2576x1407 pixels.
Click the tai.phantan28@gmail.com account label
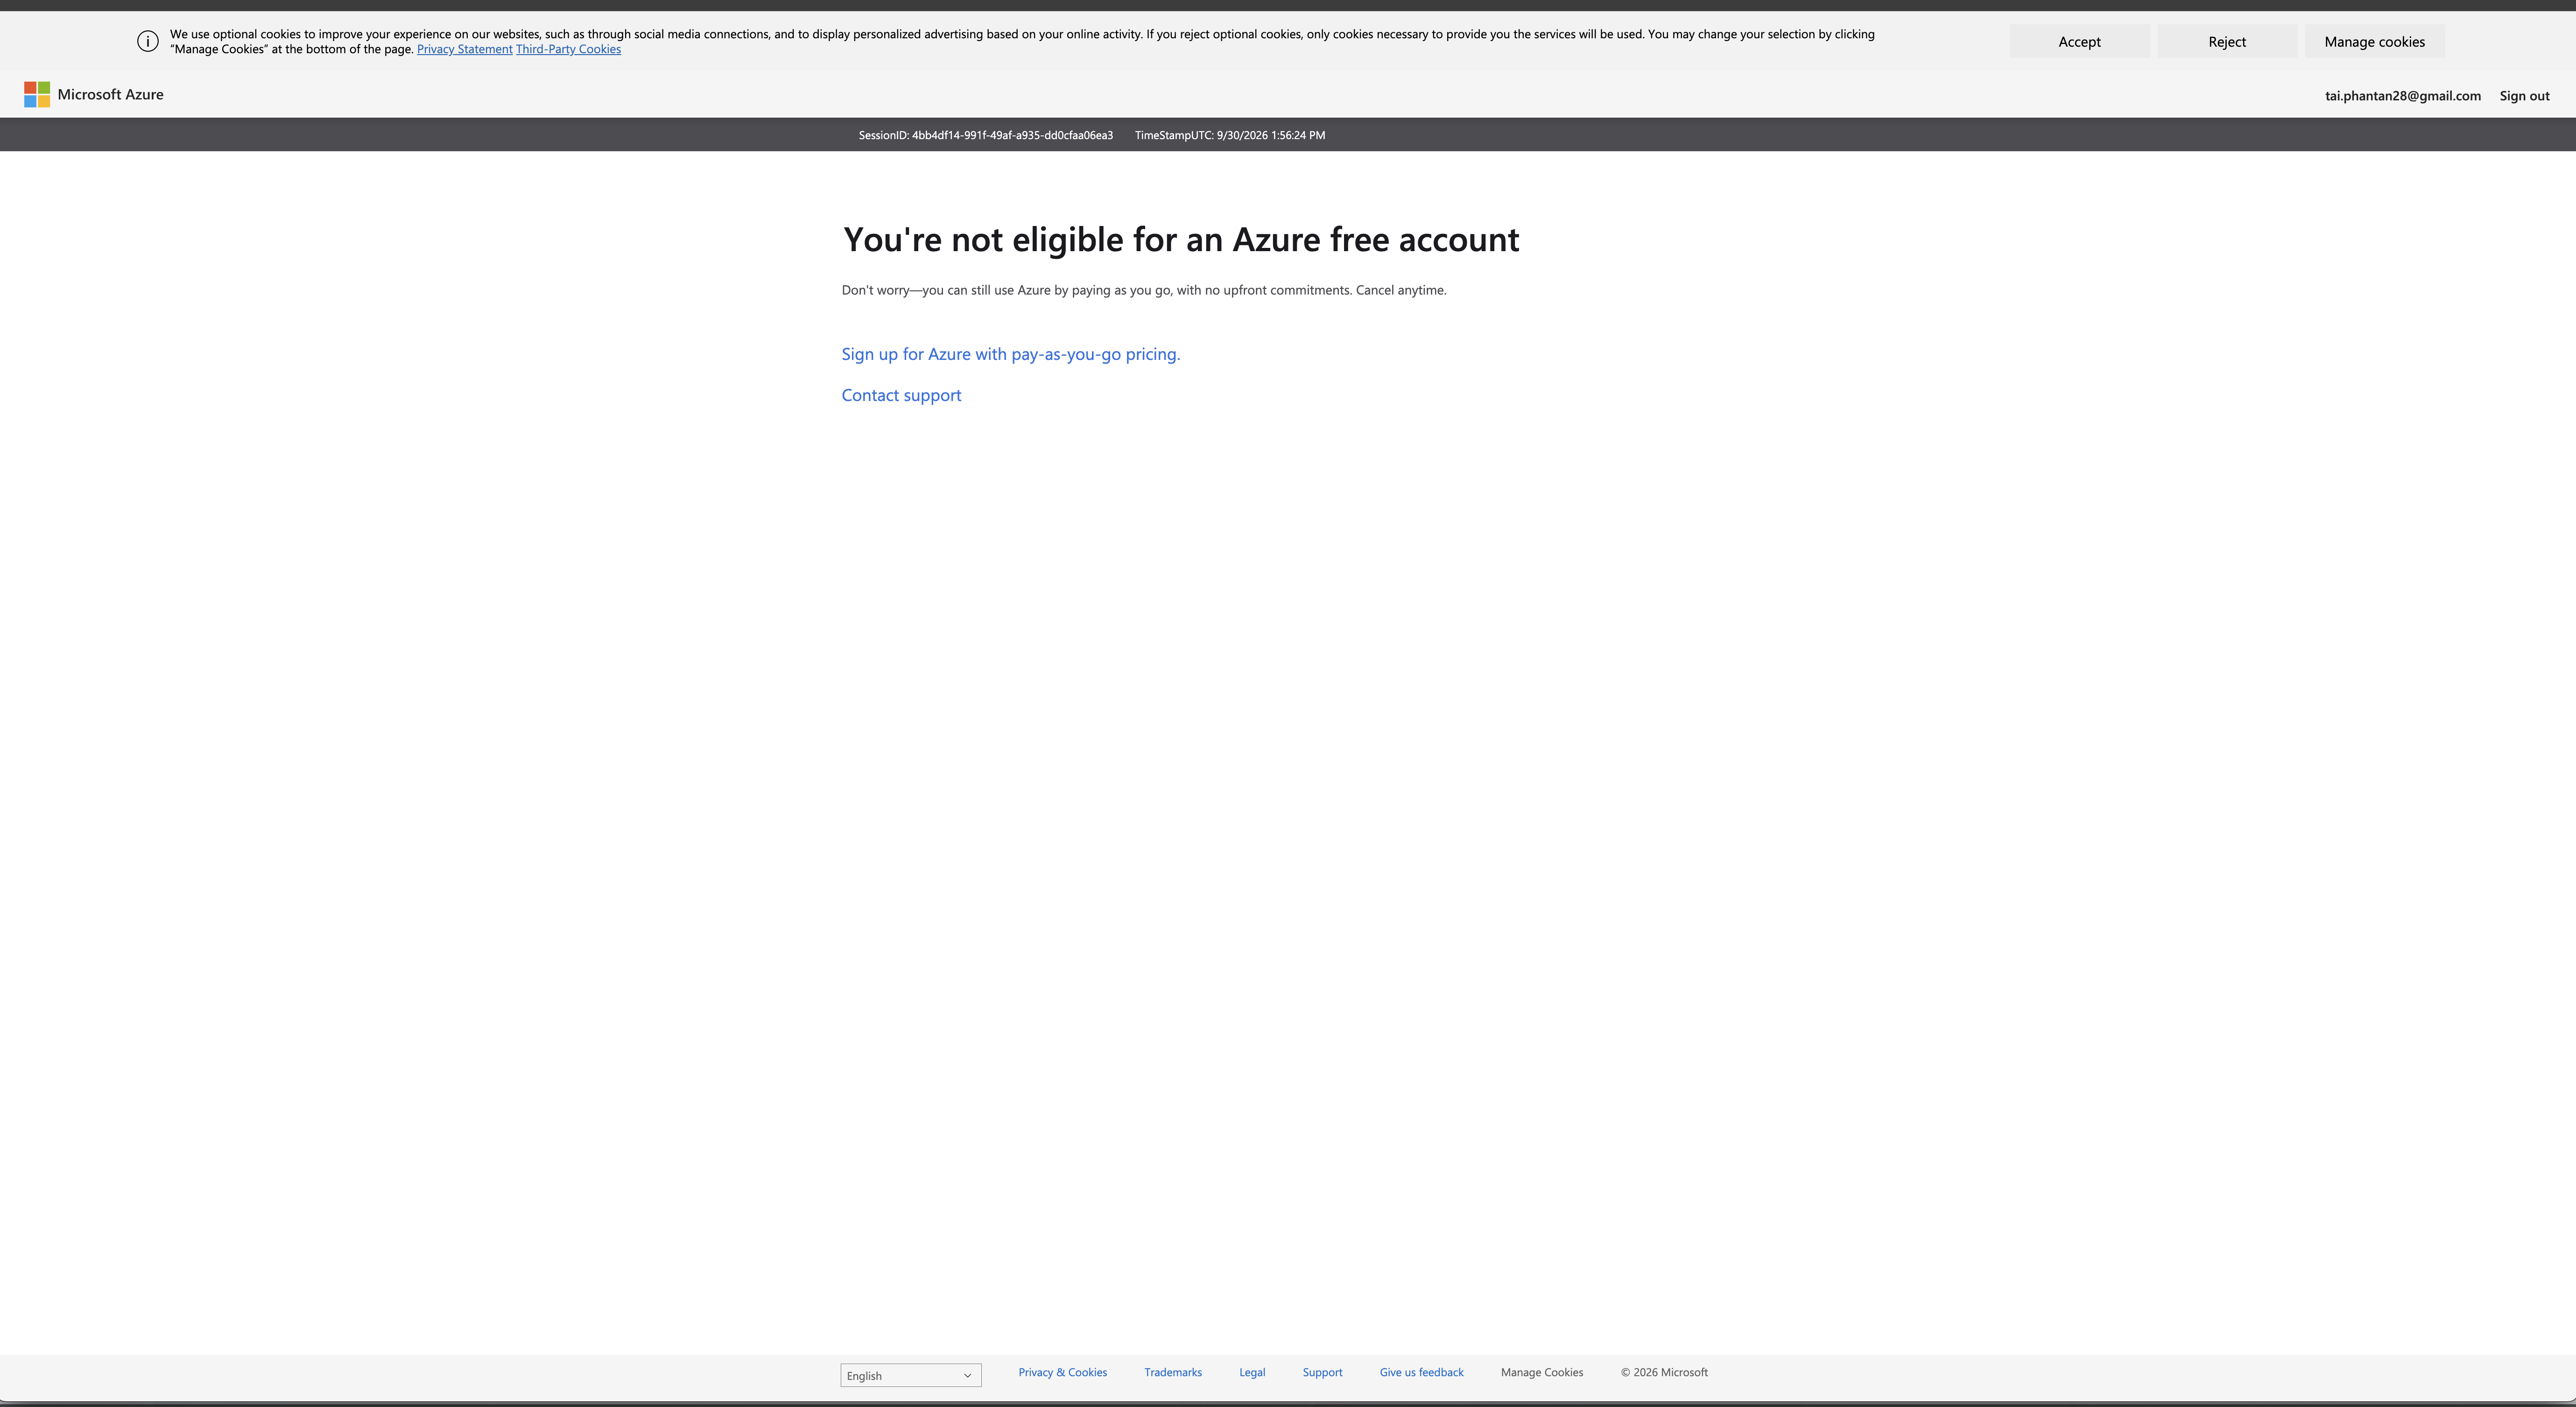tap(2402, 96)
